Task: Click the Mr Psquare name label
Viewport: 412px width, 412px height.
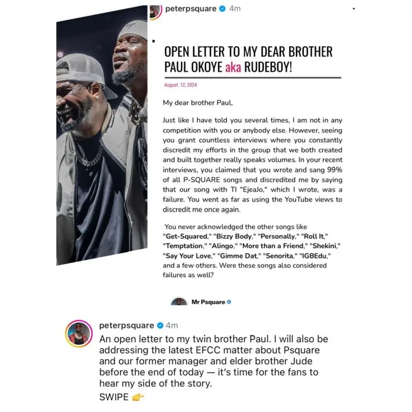Action: [208, 302]
